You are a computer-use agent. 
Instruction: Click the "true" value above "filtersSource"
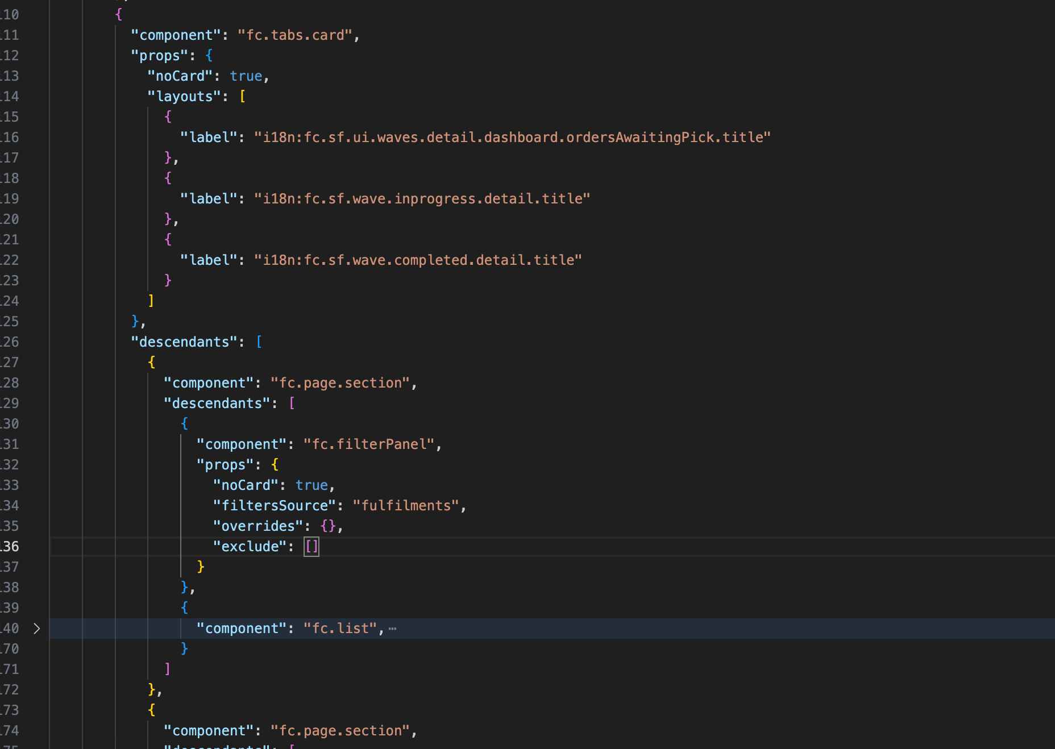pos(311,485)
